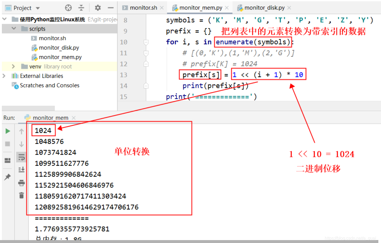Click scroll to end icon in console
The image size is (381, 243).
click(21, 170)
